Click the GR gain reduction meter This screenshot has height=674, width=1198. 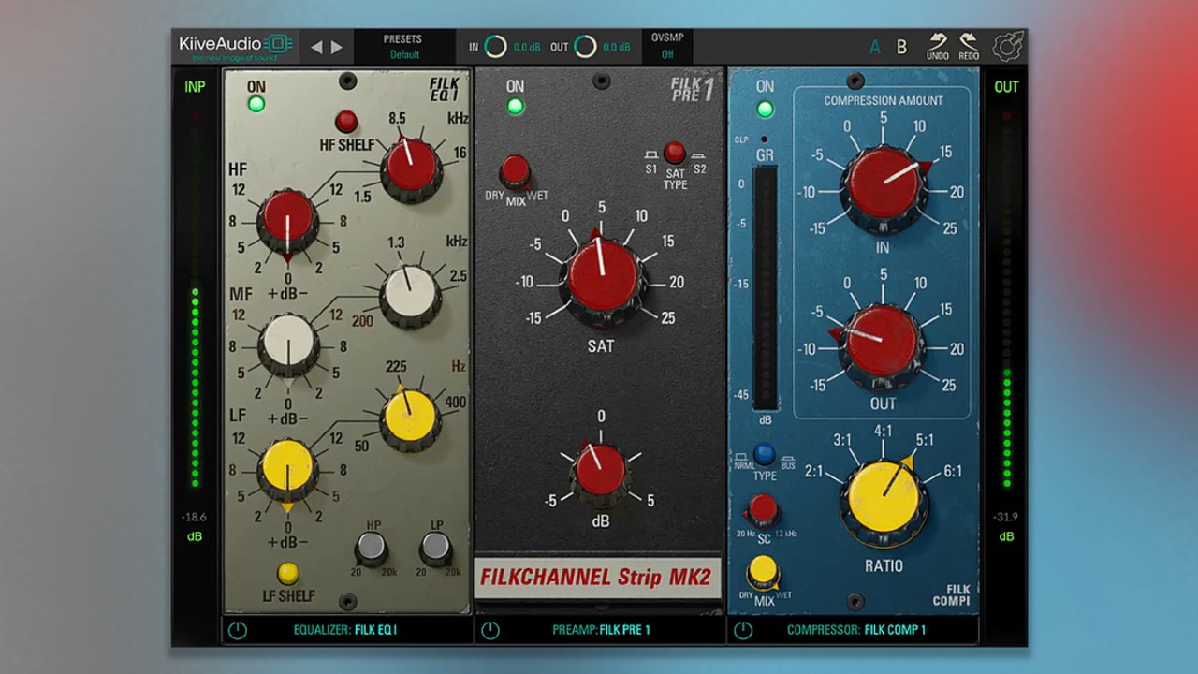point(765,289)
